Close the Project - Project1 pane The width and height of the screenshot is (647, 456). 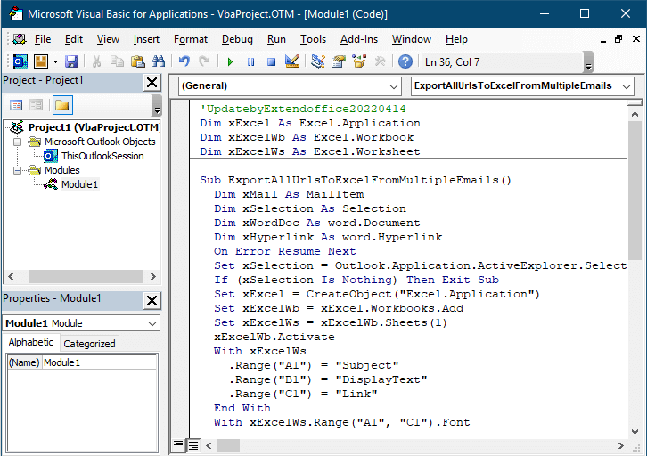[152, 81]
